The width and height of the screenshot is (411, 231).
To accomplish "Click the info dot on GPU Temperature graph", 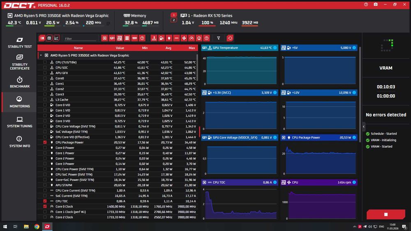I will pyautogui.click(x=275, y=48).
